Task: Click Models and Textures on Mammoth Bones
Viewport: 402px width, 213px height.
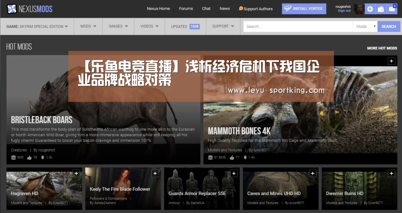Action: click(x=225, y=150)
